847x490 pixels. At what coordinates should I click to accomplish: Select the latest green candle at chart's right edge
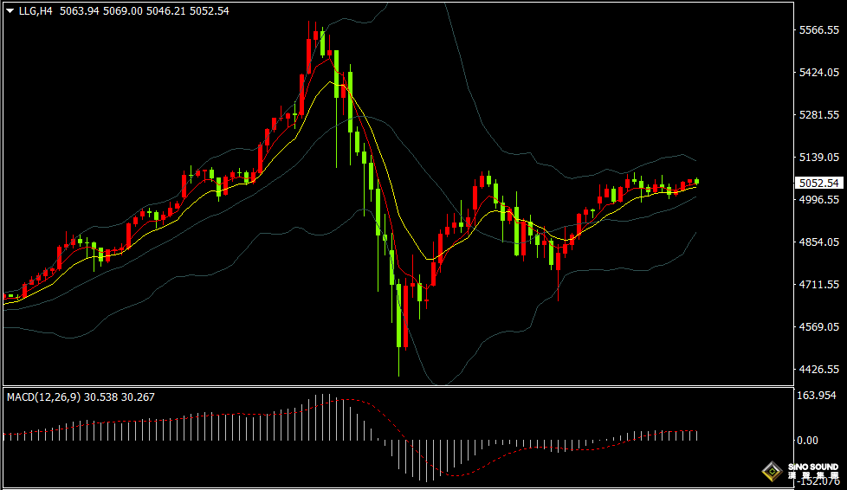pyautogui.click(x=696, y=181)
